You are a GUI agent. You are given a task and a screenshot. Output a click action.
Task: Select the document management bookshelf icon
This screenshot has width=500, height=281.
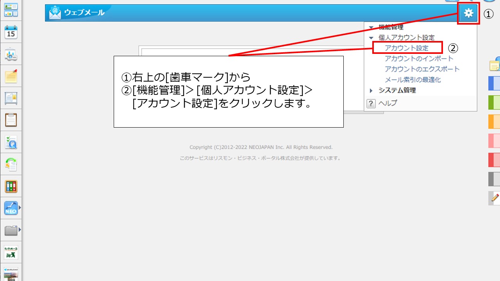pos(11,186)
